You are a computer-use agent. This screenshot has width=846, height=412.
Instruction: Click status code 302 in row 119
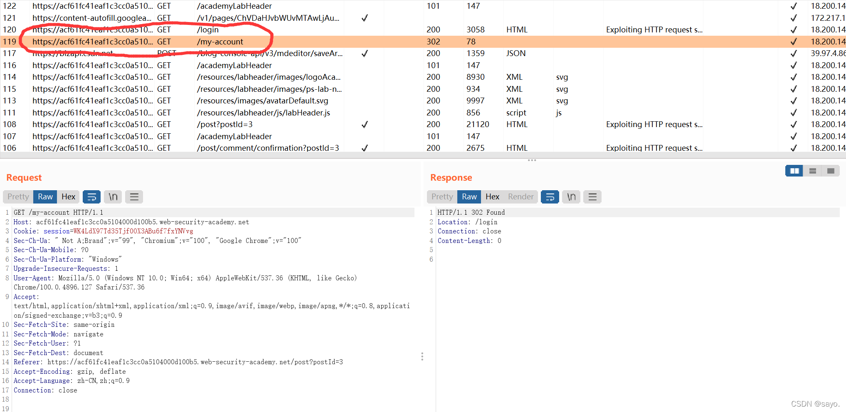(433, 42)
